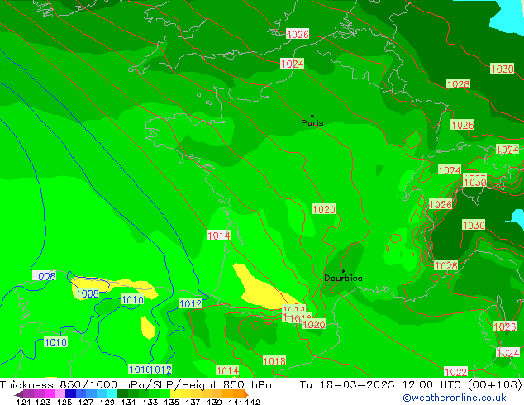Pick the light pink legend swatch
The height and width of the screenshot is (405, 524).
60,394
